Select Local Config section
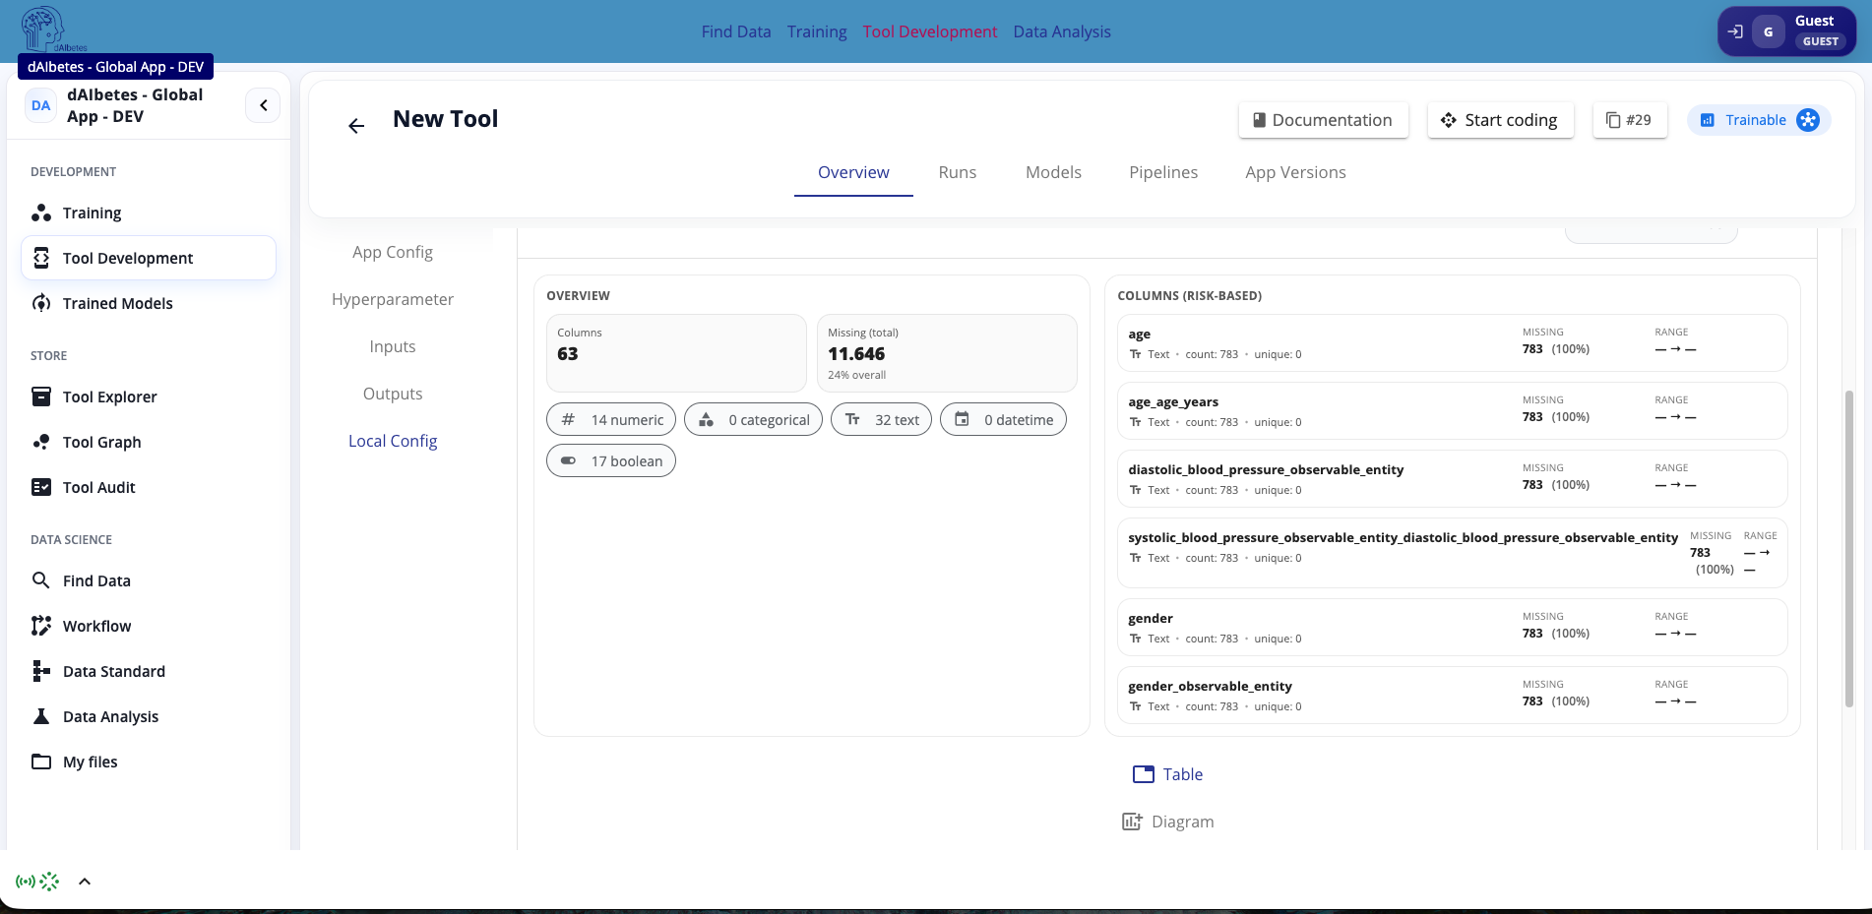Viewport: 1872px width, 914px height. 393,441
